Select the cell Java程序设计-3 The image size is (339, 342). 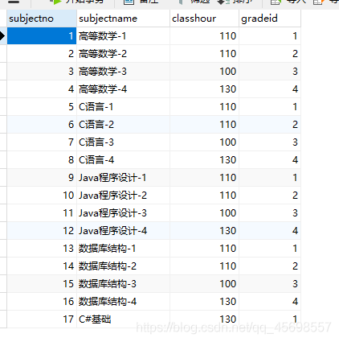[123, 213]
